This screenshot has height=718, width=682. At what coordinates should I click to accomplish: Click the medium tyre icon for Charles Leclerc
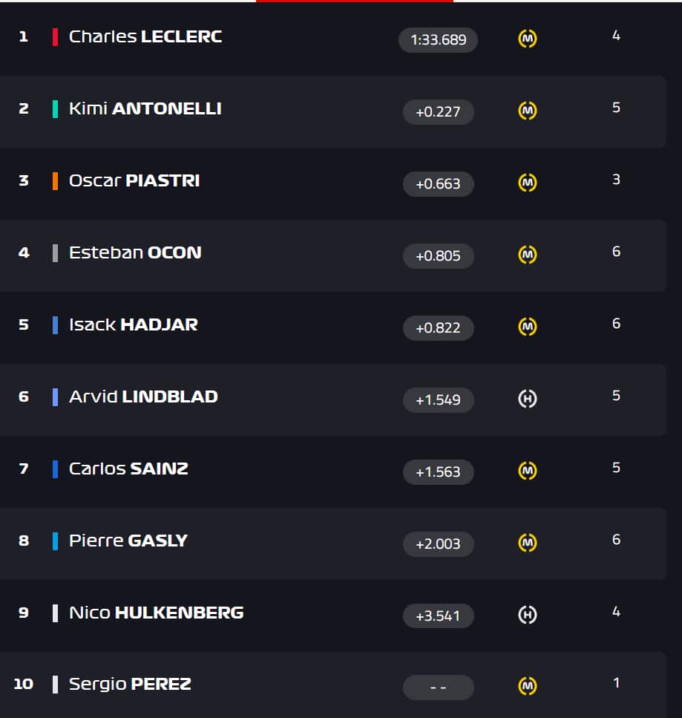pos(527,39)
